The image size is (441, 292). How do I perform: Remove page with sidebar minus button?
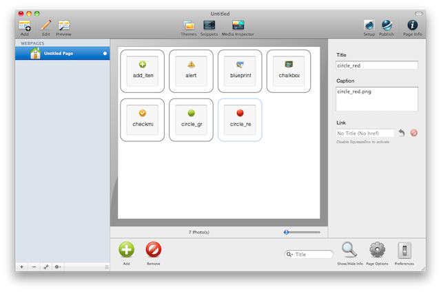click(34, 267)
